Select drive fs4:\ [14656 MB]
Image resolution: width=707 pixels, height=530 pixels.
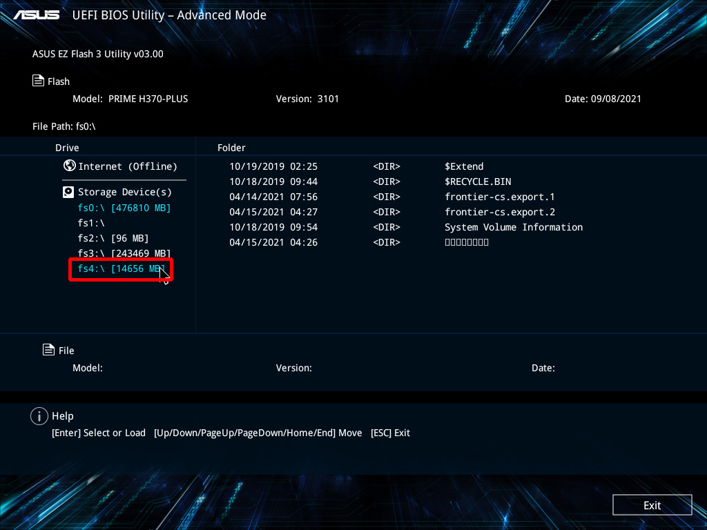coord(121,269)
